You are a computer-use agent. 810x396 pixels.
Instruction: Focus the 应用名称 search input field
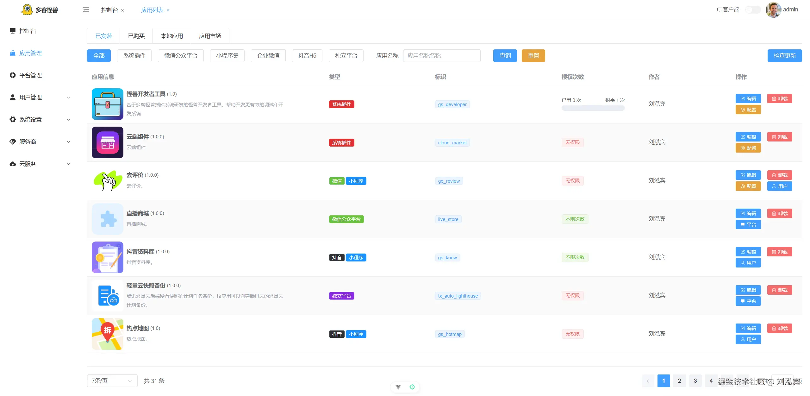pyautogui.click(x=441, y=56)
